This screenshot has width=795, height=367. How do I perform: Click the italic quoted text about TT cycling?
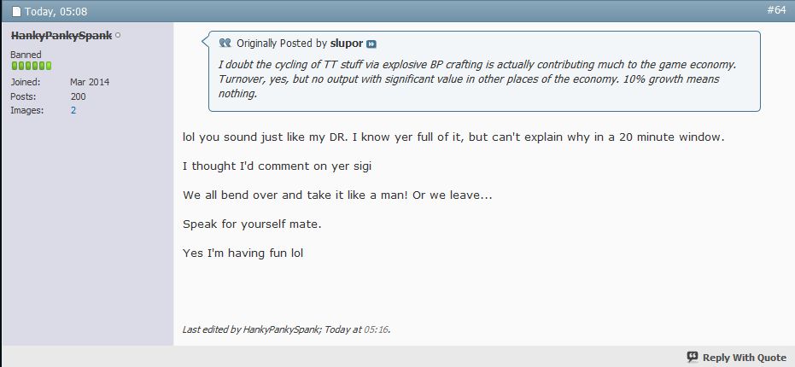(x=470, y=79)
